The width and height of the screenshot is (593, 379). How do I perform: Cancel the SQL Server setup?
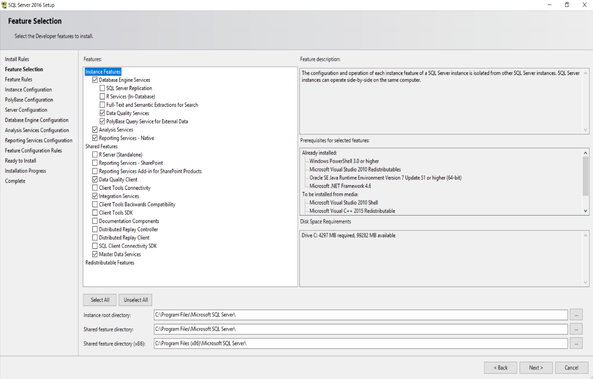[x=572, y=368]
